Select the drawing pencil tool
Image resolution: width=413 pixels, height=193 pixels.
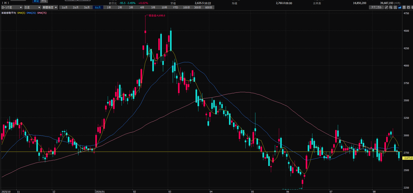coord(386,7)
